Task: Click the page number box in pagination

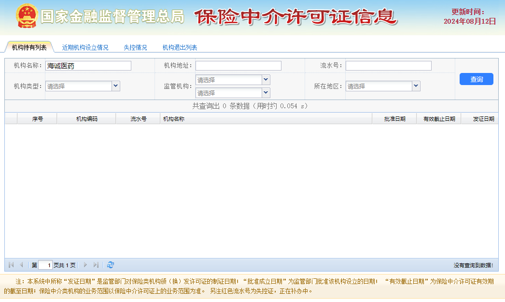Action: pos(45,265)
